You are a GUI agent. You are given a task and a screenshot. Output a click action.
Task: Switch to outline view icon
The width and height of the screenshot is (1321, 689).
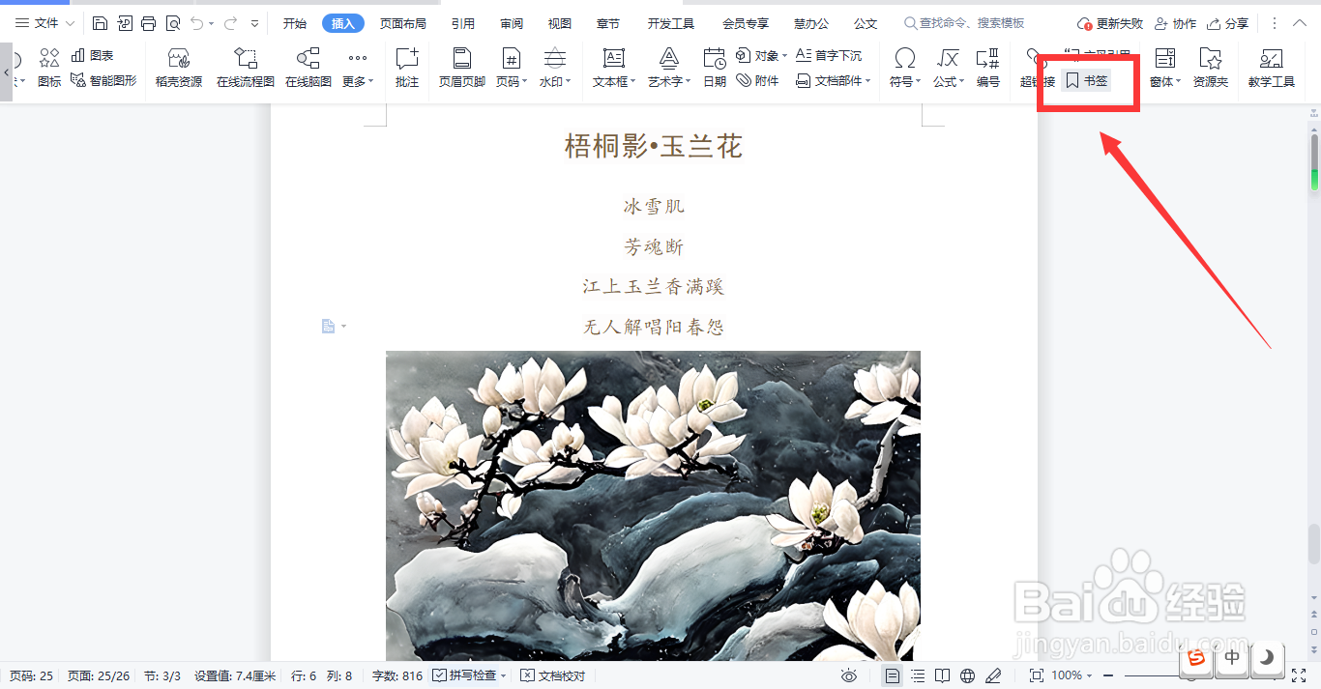click(x=918, y=675)
